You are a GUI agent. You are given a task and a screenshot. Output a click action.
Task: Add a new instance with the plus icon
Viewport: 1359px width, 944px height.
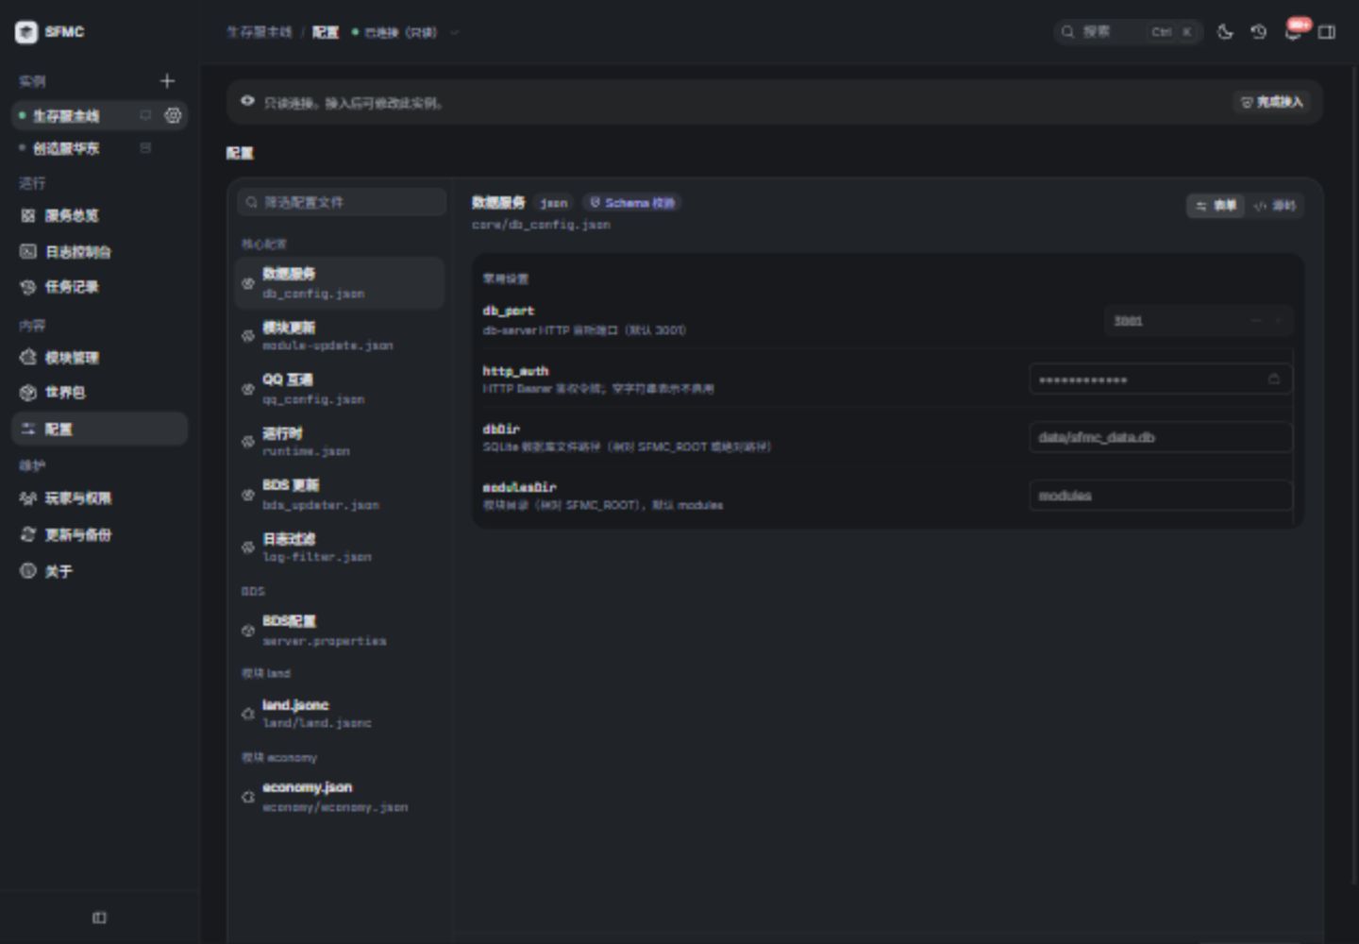point(167,81)
